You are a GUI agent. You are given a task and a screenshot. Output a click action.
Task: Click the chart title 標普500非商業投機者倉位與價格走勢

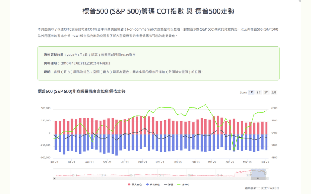click(x=82, y=91)
